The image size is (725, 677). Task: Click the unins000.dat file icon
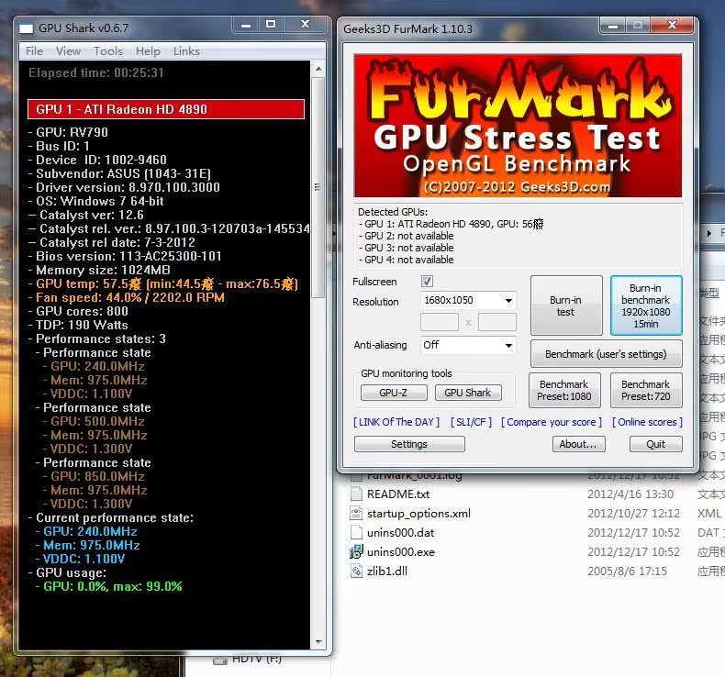pyautogui.click(x=356, y=532)
